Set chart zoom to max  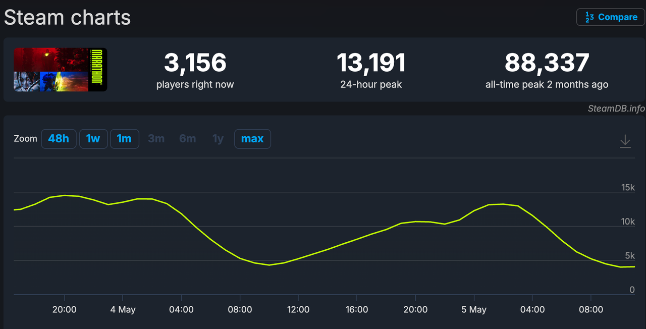pos(252,139)
